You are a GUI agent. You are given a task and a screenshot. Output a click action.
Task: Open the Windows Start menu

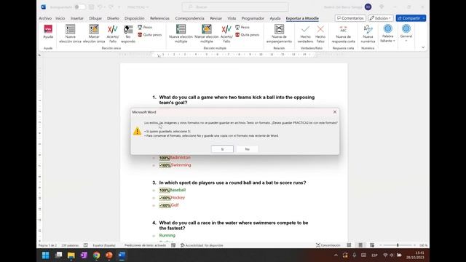click(45, 255)
